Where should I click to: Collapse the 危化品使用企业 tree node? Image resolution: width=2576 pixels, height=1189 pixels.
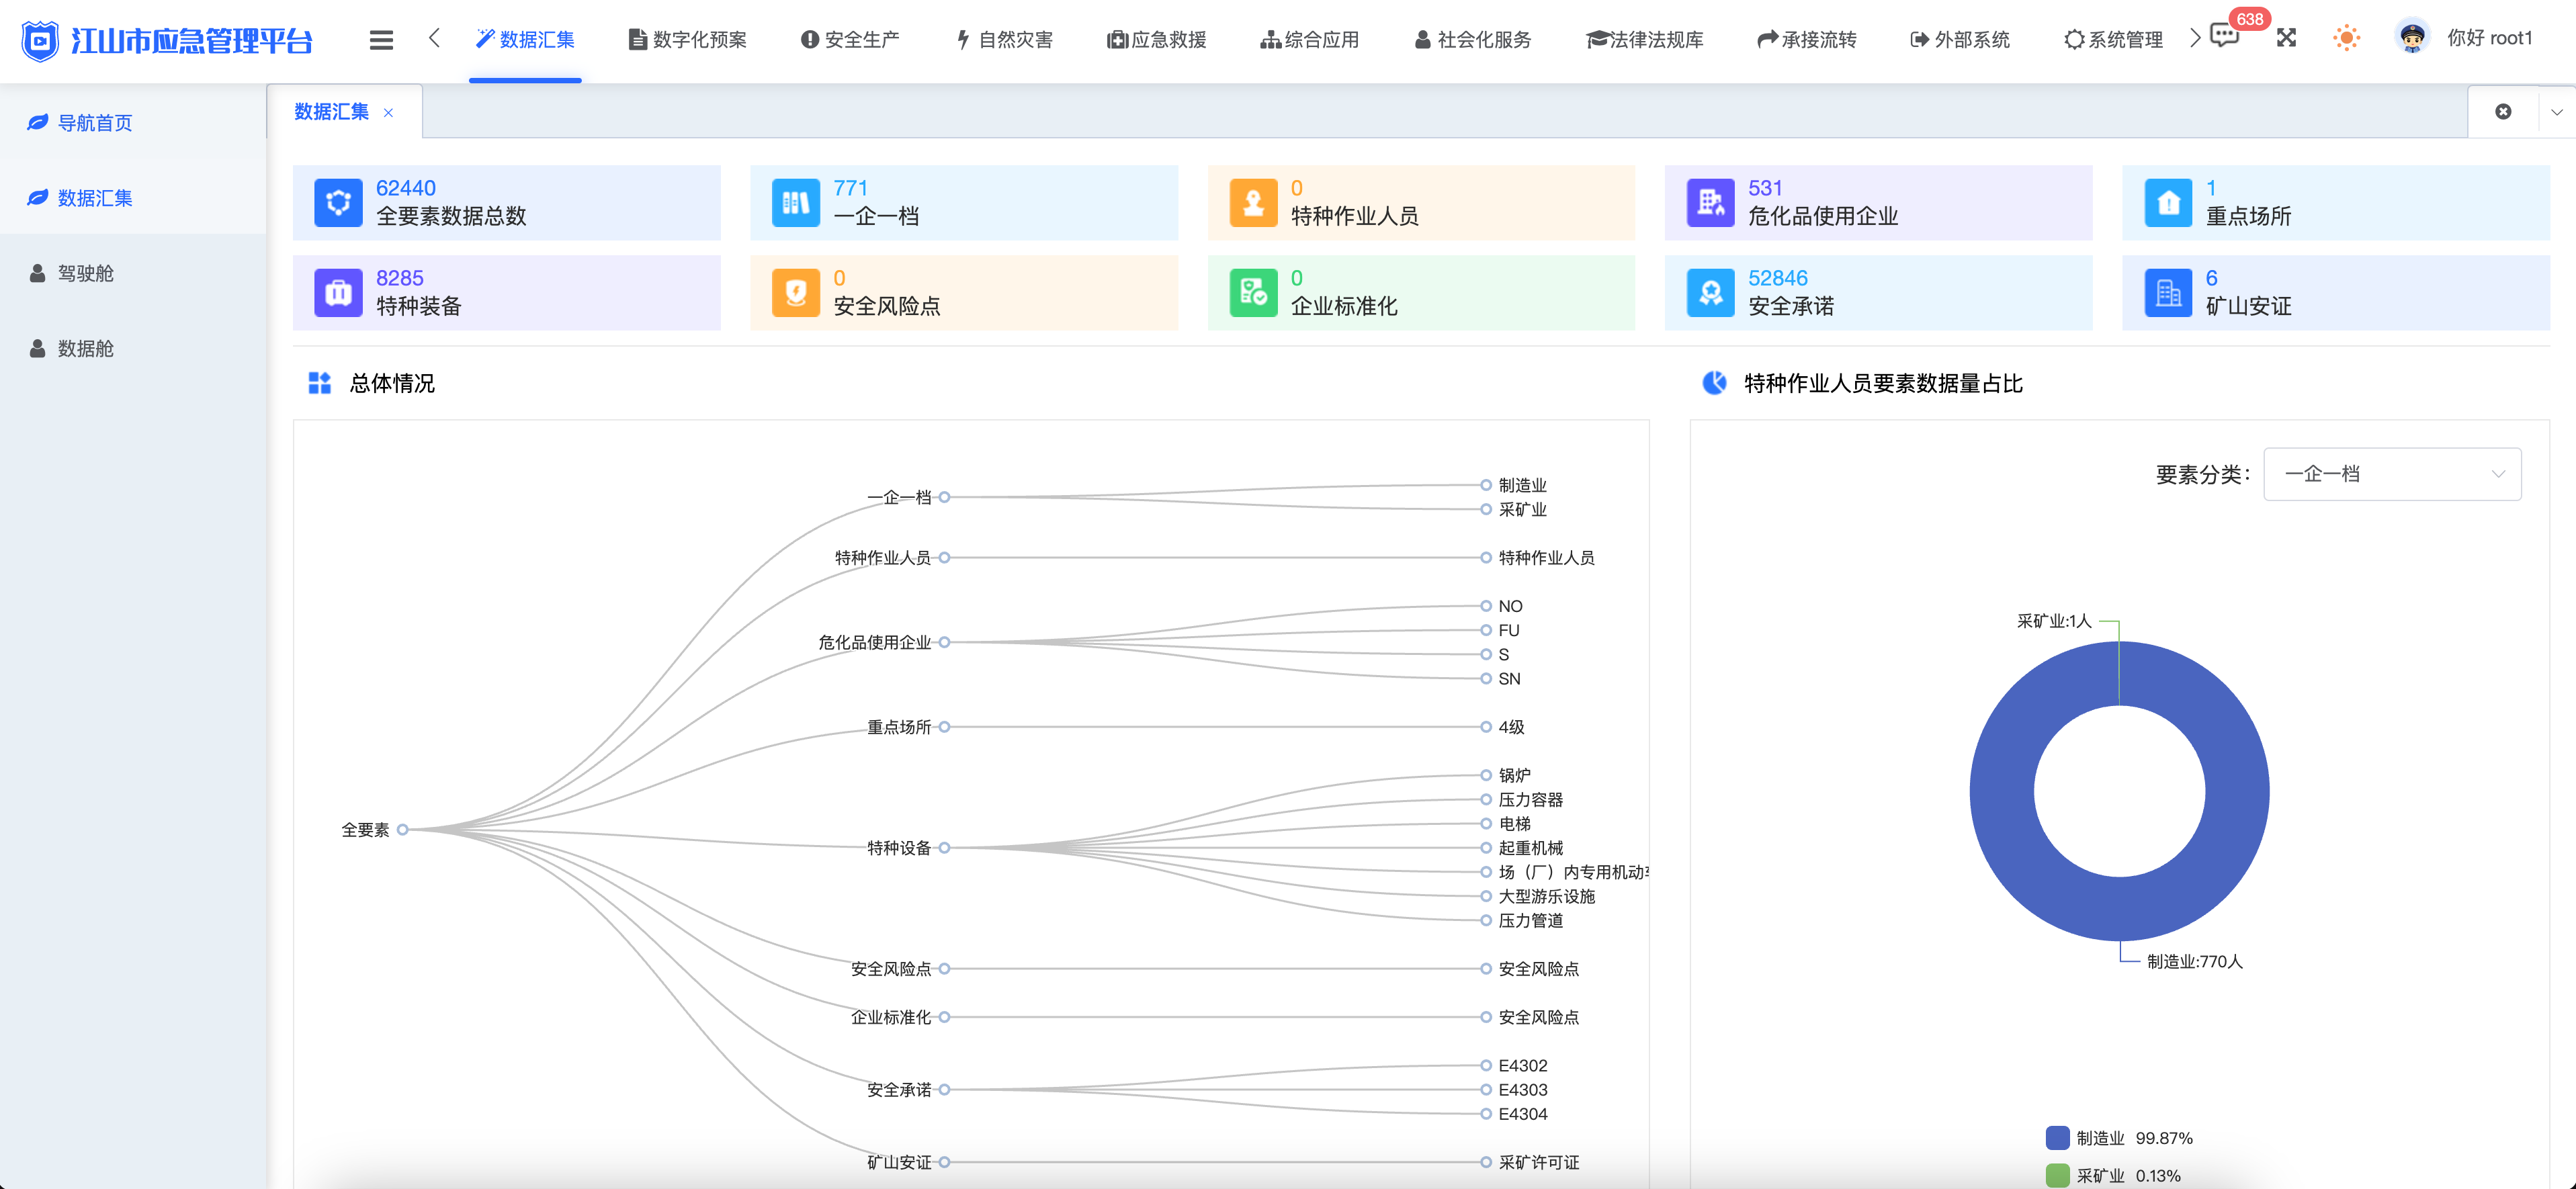pos(944,642)
